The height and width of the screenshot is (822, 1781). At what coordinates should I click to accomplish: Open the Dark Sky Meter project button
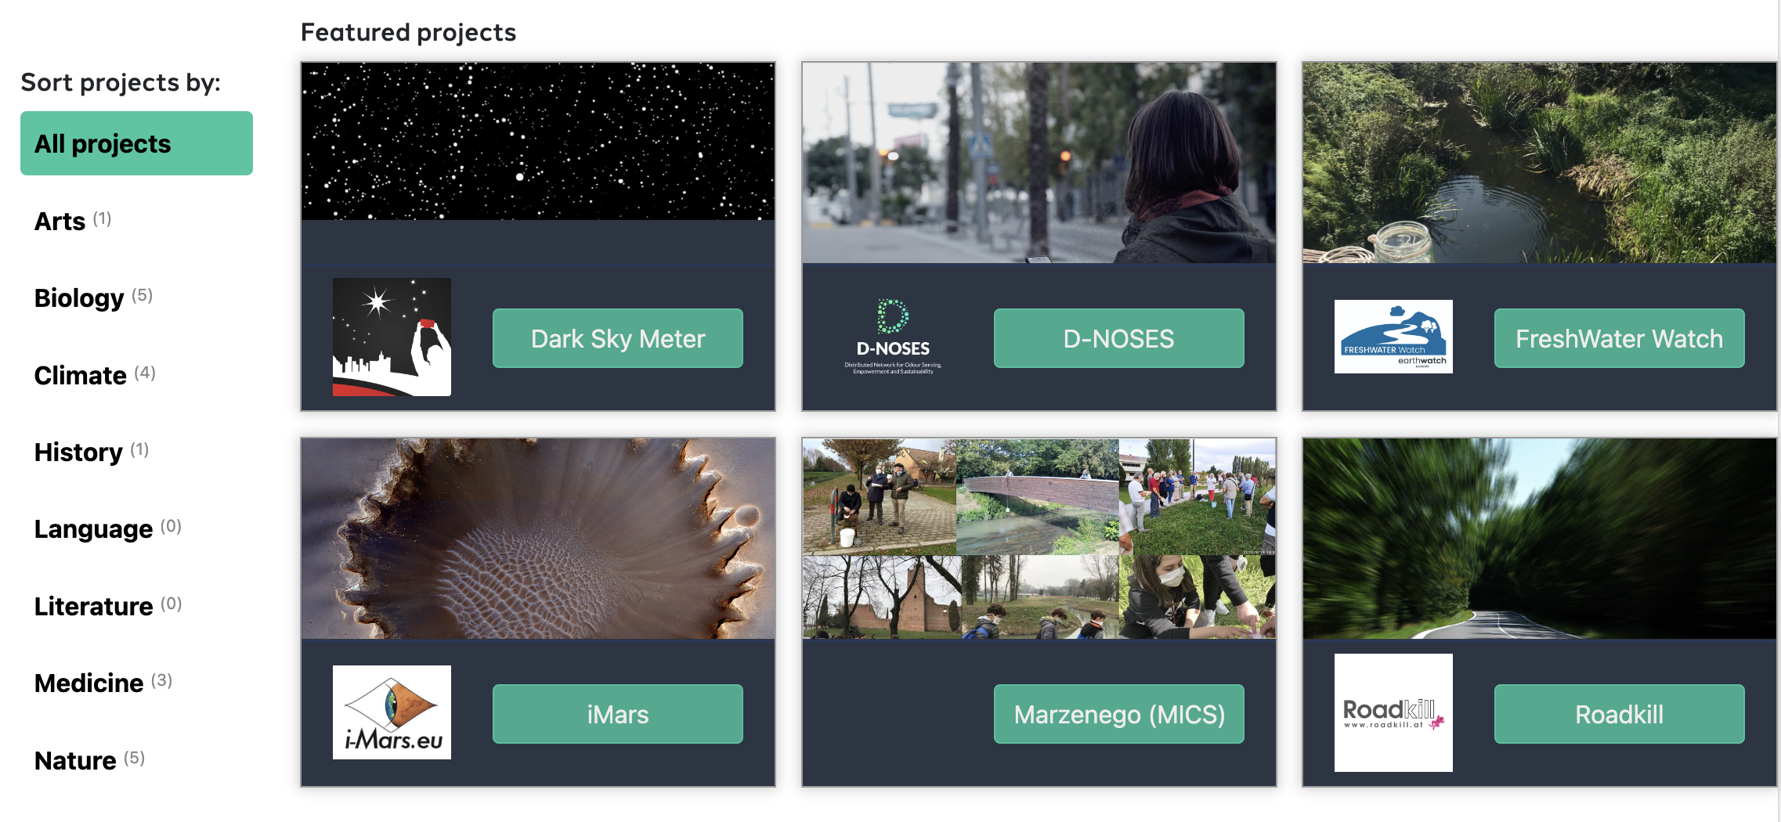coord(618,338)
